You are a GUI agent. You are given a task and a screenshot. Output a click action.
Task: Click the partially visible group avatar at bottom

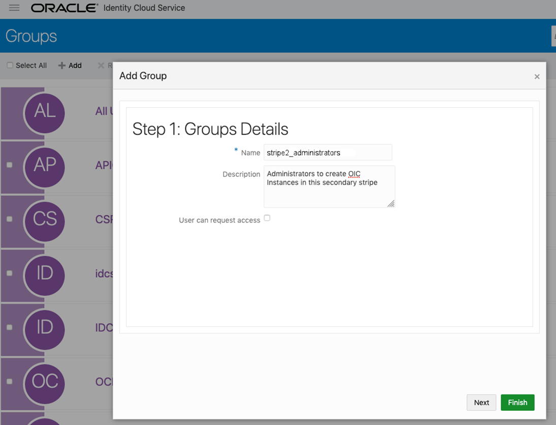pyautogui.click(x=44, y=422)
